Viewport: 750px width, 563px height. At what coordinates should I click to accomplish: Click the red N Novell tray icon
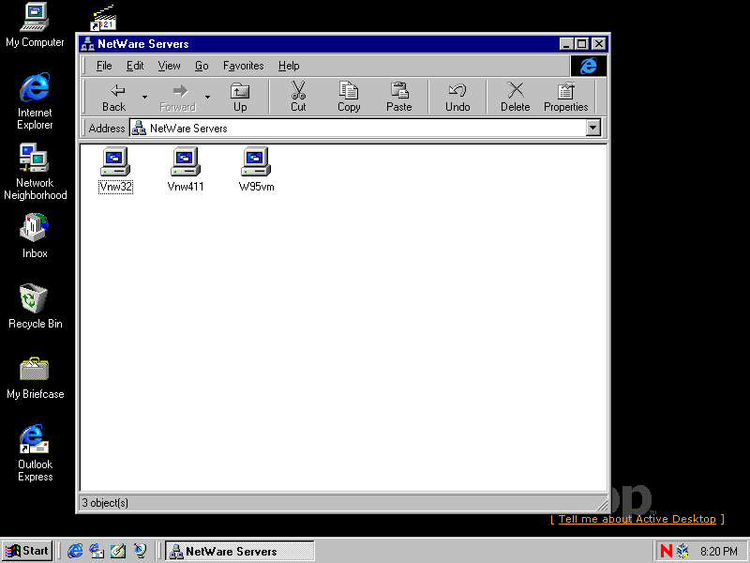666,551
